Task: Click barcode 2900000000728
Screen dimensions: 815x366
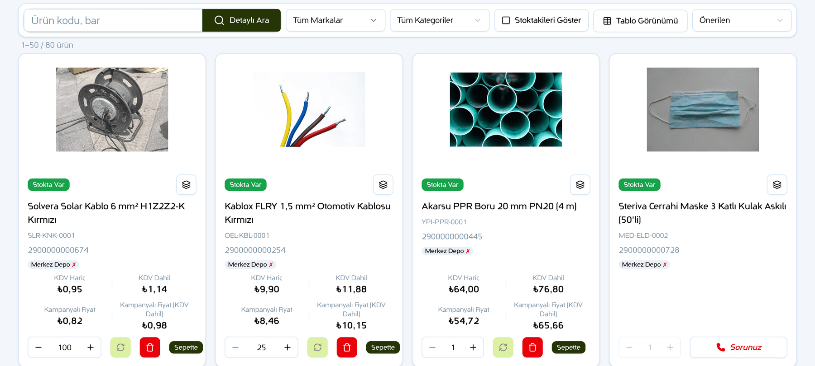Action: click(x=649, y=250)
